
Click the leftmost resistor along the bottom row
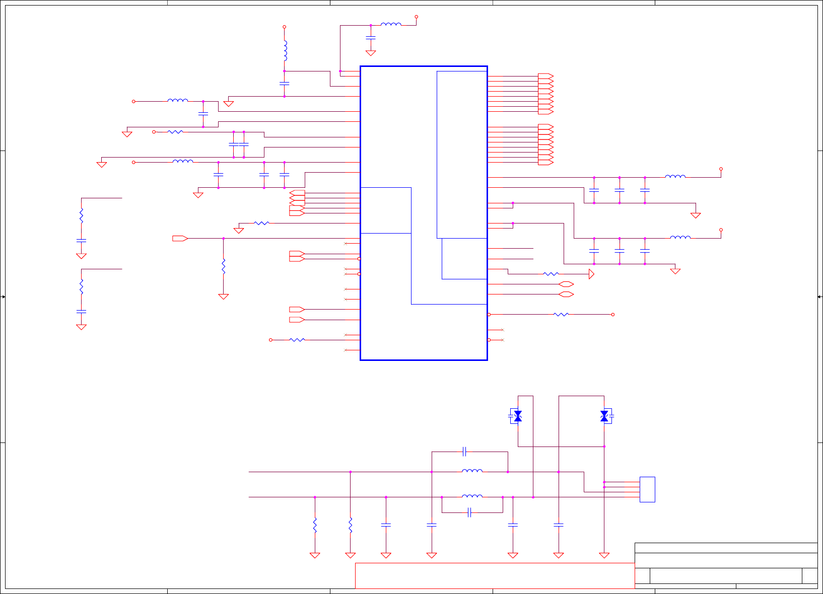[315, 525]
